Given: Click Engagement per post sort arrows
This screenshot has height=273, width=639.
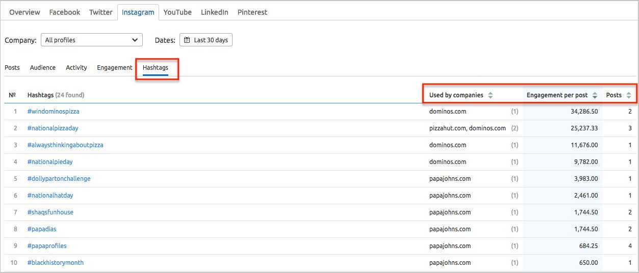Looking at the screenshot, I should pyautogui.click(x=595, y=95).
